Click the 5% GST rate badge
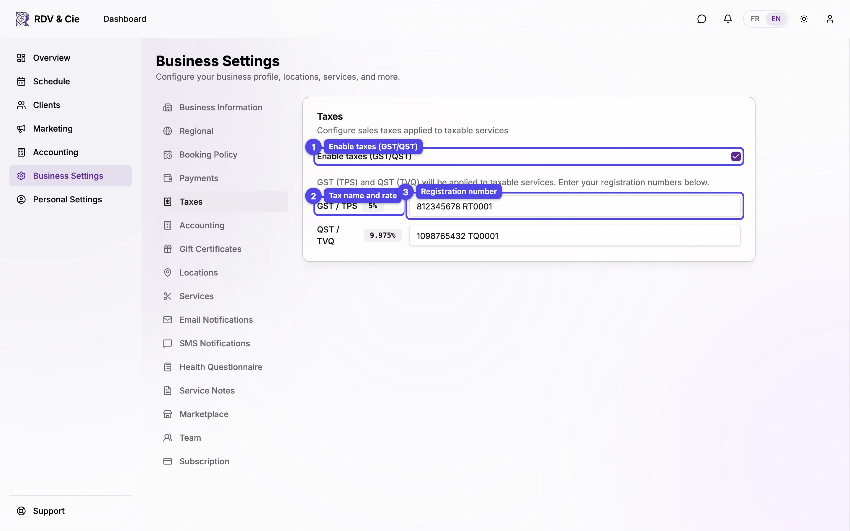Screen dimensions: 850x531 click(x=373, y=206)
